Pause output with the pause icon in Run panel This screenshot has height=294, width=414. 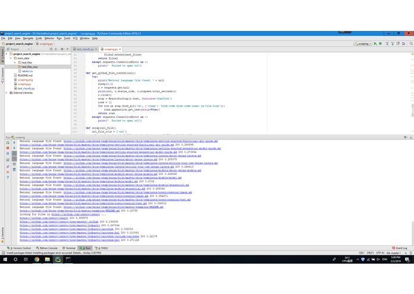(8, 154)
